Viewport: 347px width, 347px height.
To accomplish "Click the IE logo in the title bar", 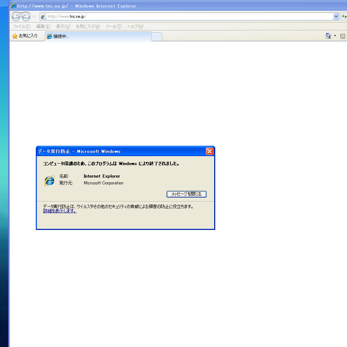I will coord(14,6).
